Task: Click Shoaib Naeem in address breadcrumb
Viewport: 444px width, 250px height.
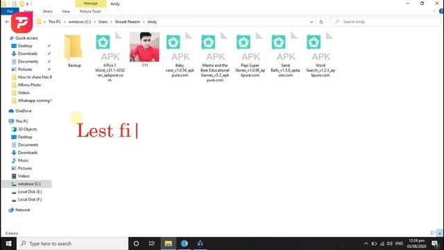Action: 128,22
